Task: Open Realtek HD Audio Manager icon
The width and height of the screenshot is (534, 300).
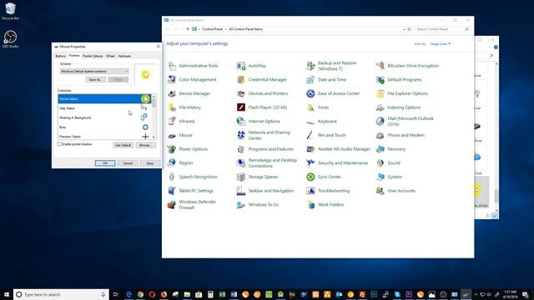Action: 310,149
